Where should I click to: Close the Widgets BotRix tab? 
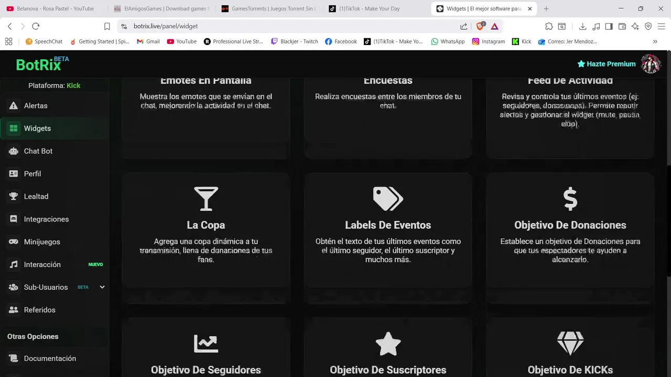click(x=530, y=8)
